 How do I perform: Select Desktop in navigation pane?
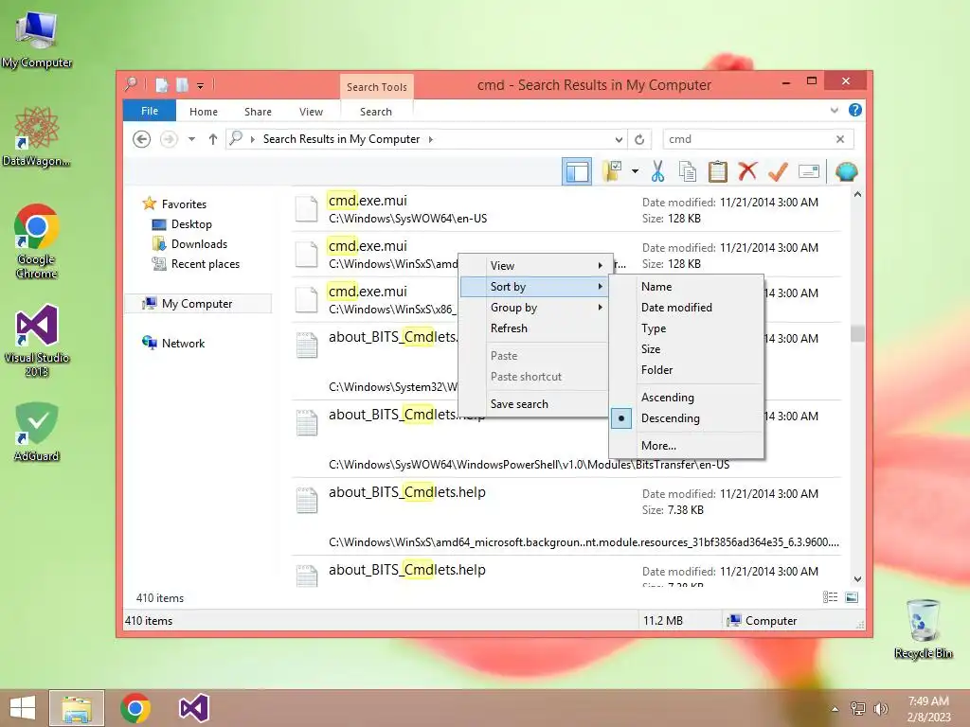(x=191, y=223)
